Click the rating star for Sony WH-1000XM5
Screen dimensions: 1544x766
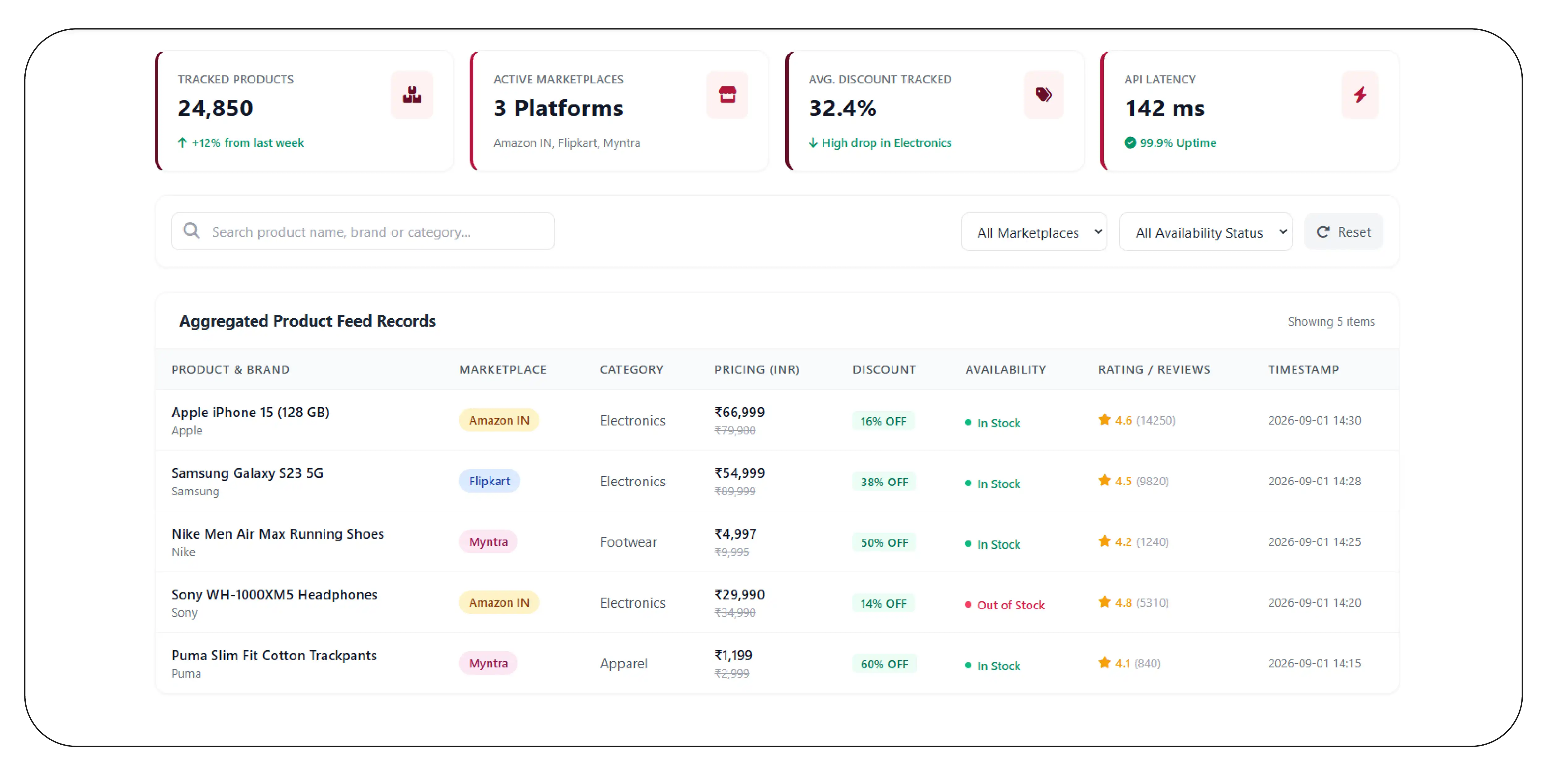[x=1105, y=602]
